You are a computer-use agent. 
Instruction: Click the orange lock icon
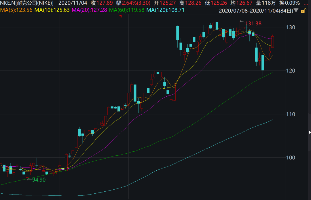coord(303,11)
